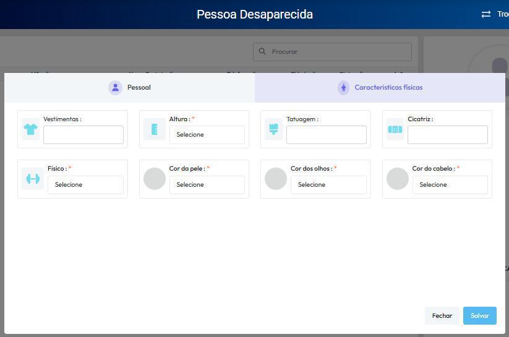Click the Cor do cabelo label
This screenshot has width=509, height=337.
point(434,168)
